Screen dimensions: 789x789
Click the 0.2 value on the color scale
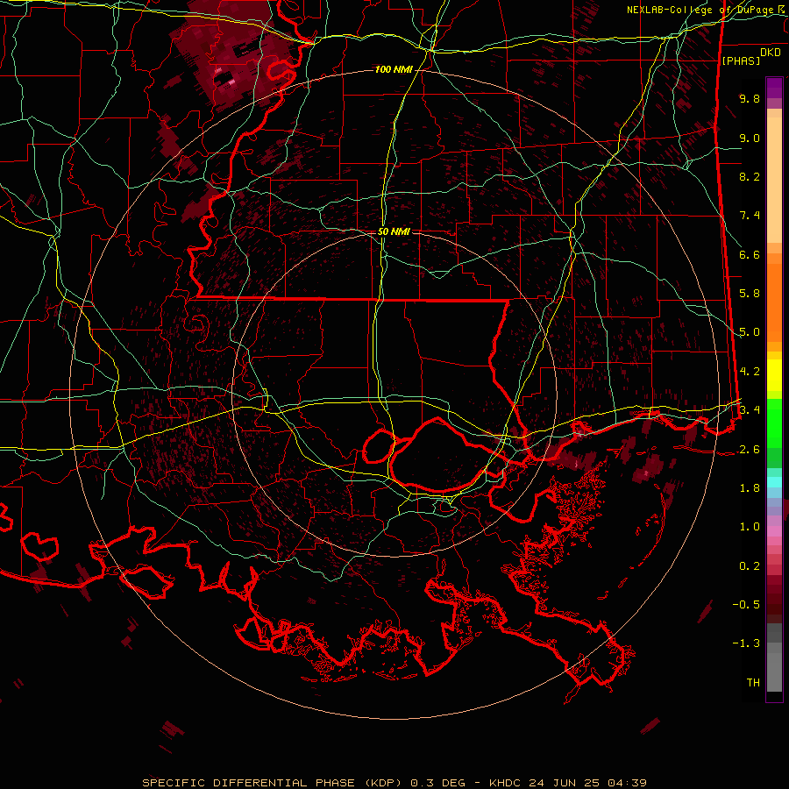pos(750,566)
